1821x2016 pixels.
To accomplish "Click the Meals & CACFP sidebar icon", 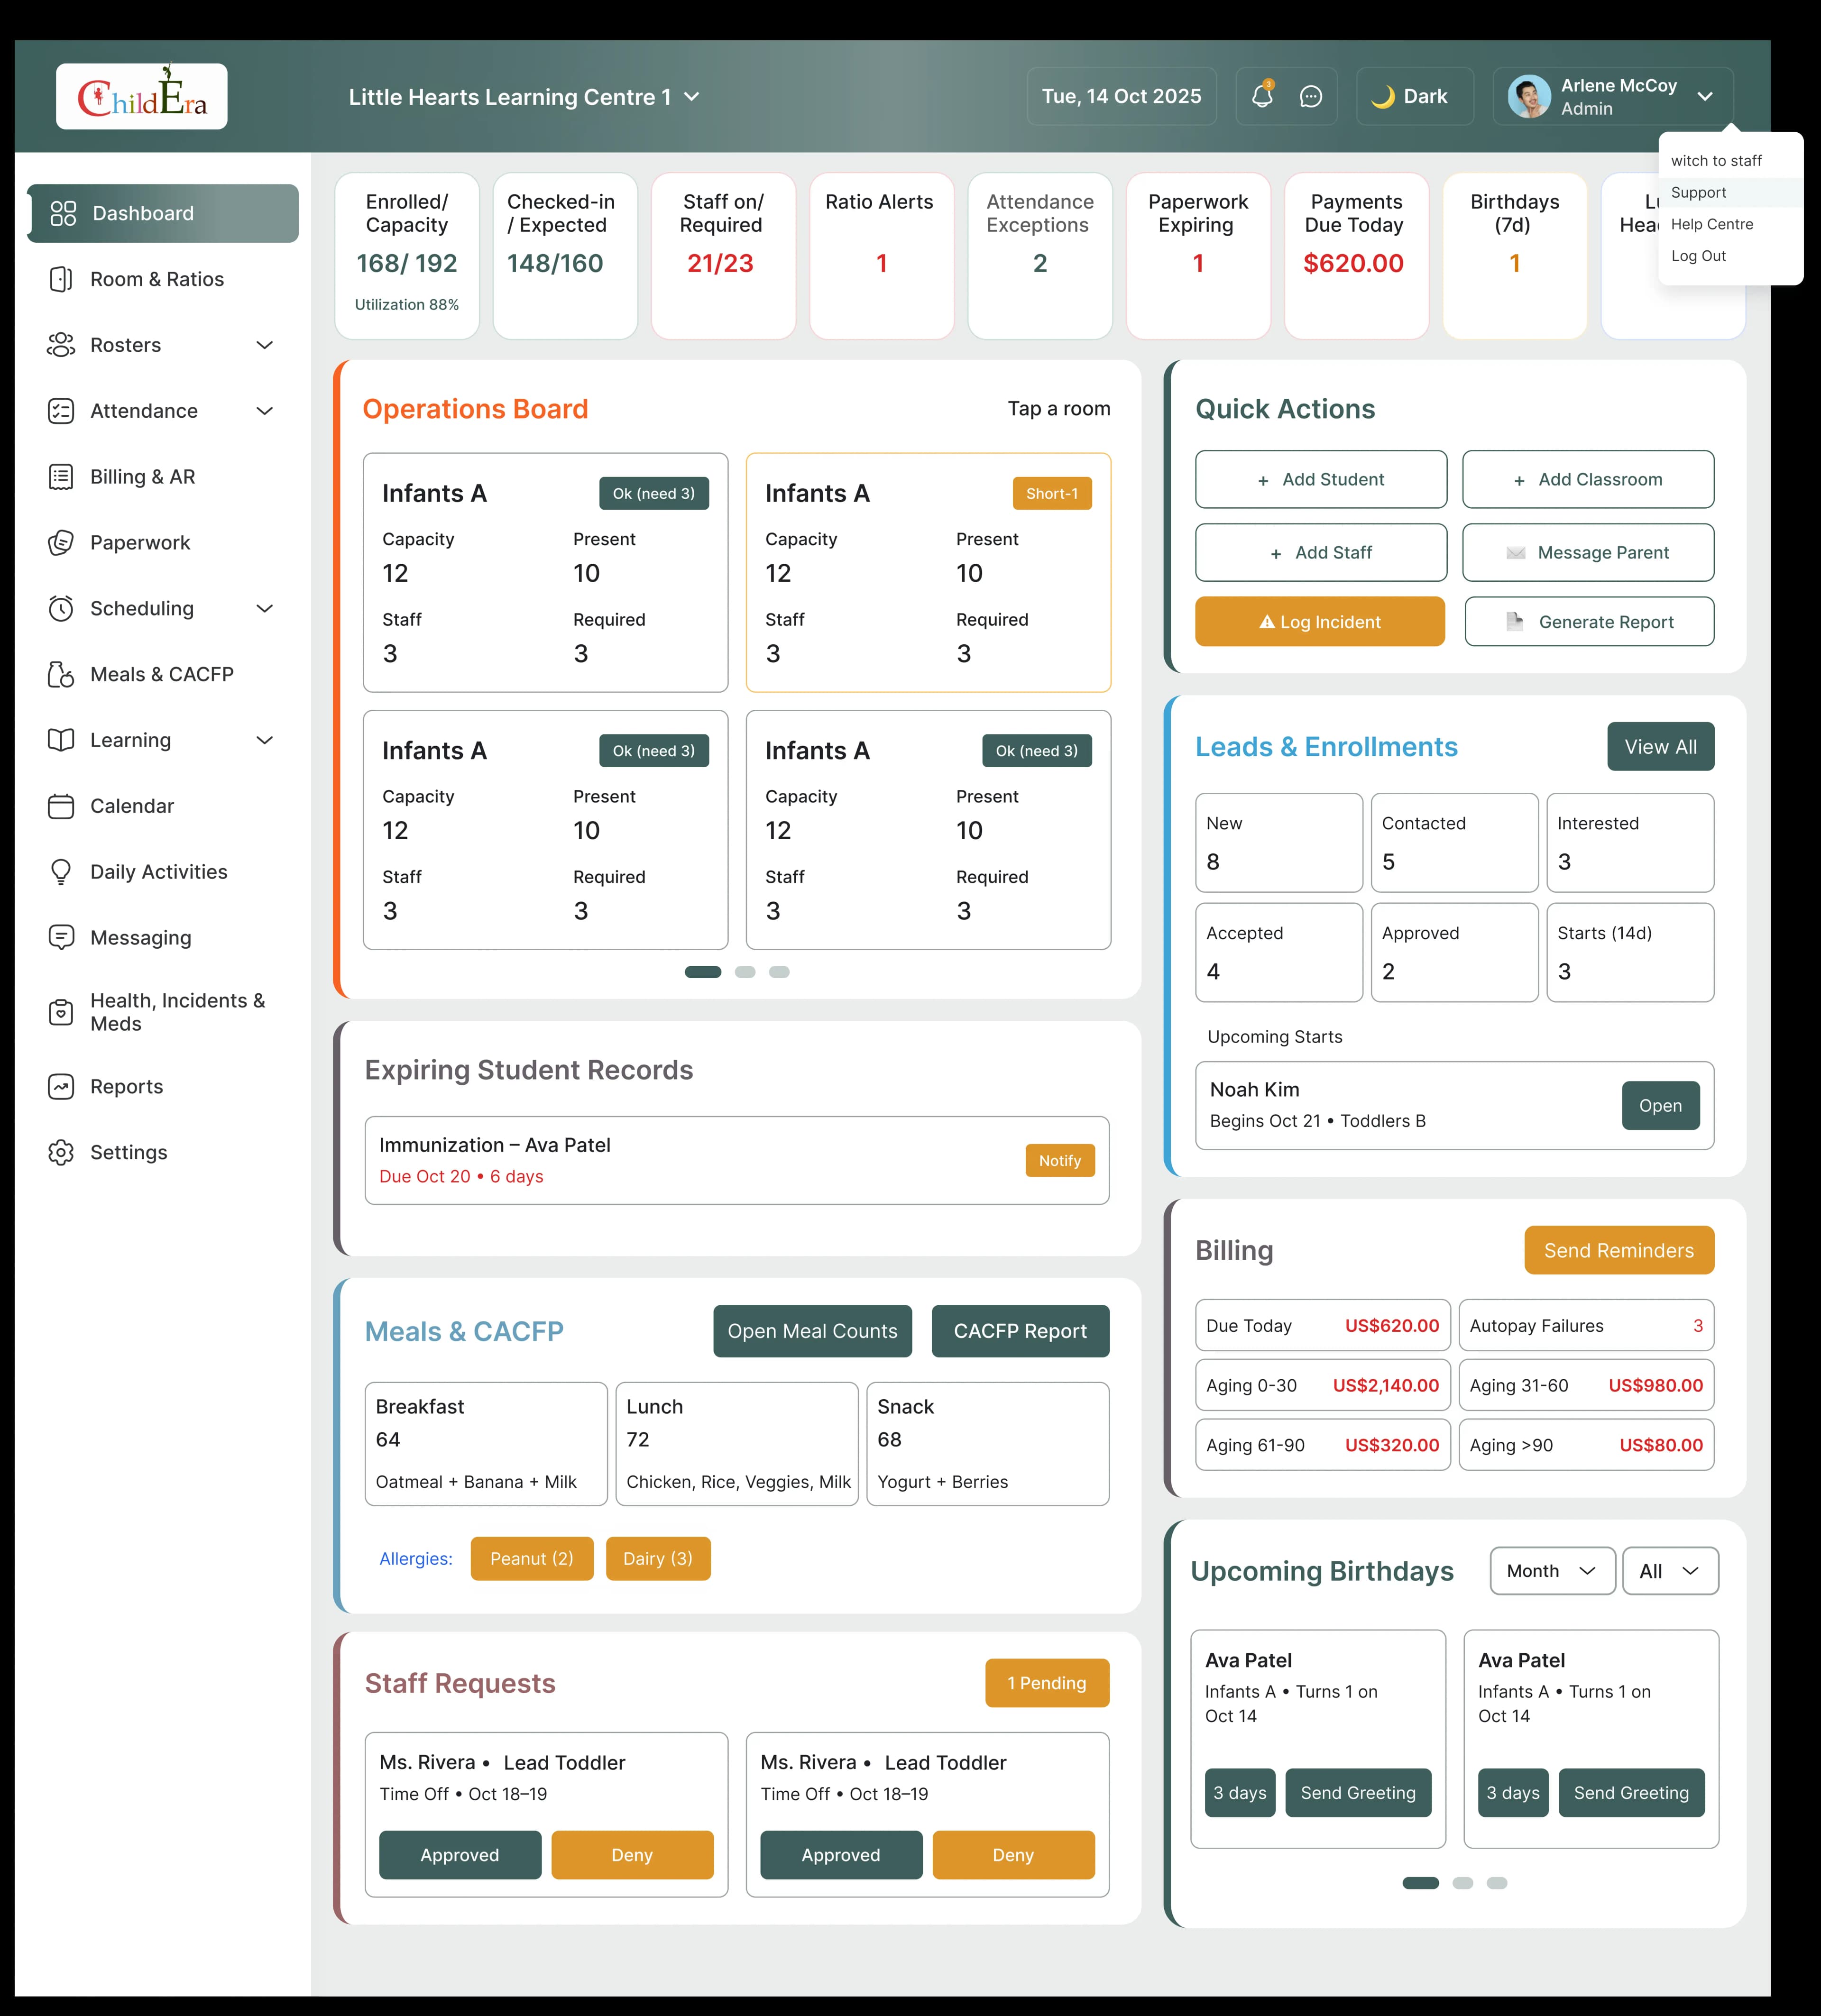I will (x=62, y=674).
